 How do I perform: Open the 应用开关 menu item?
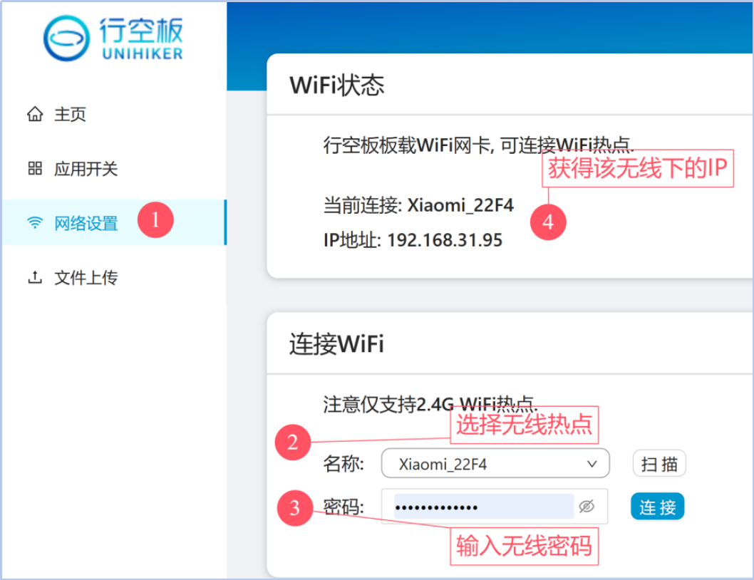113,168
